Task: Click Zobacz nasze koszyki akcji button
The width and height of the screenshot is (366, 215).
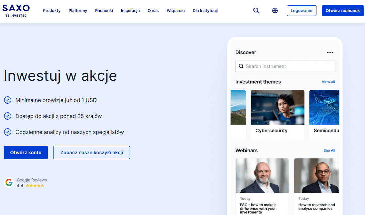Action: click(x=91, y=153)
